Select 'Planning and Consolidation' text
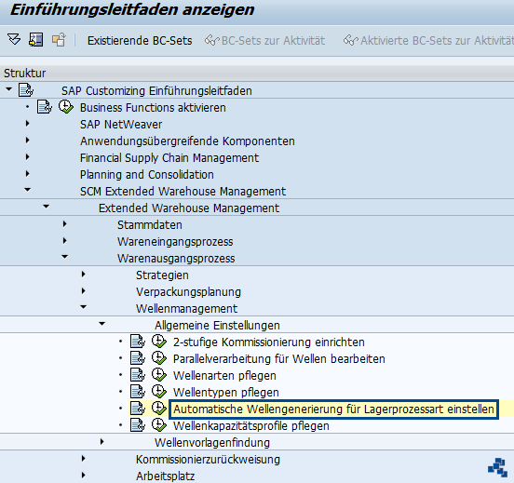The image size is (514, 483). [x=147, y=174]
